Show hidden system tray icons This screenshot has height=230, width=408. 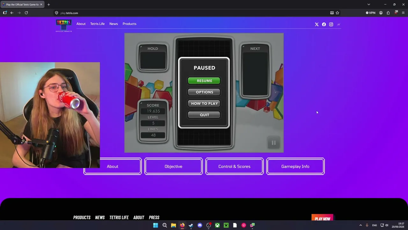pos(361,225)
